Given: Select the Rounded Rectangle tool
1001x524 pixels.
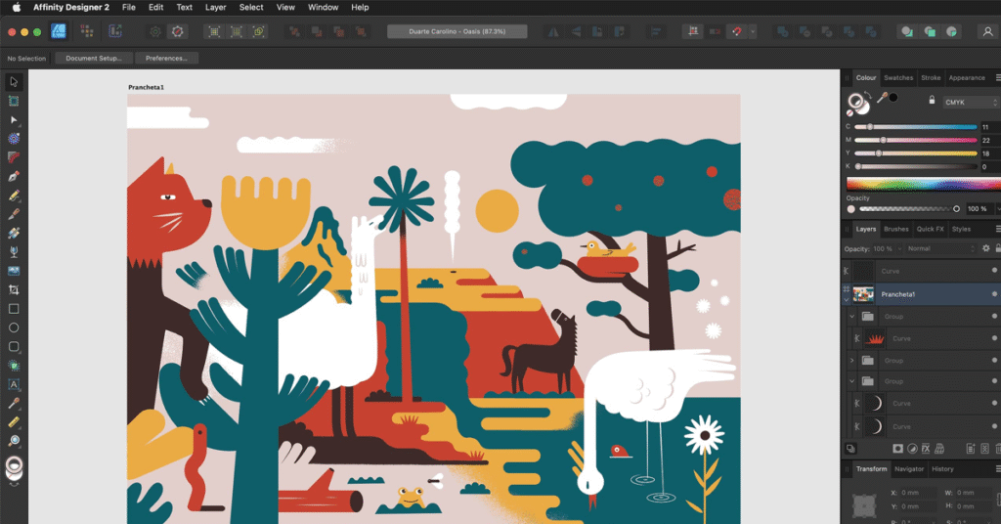Looking at the screenshot, I should (14, 347).
